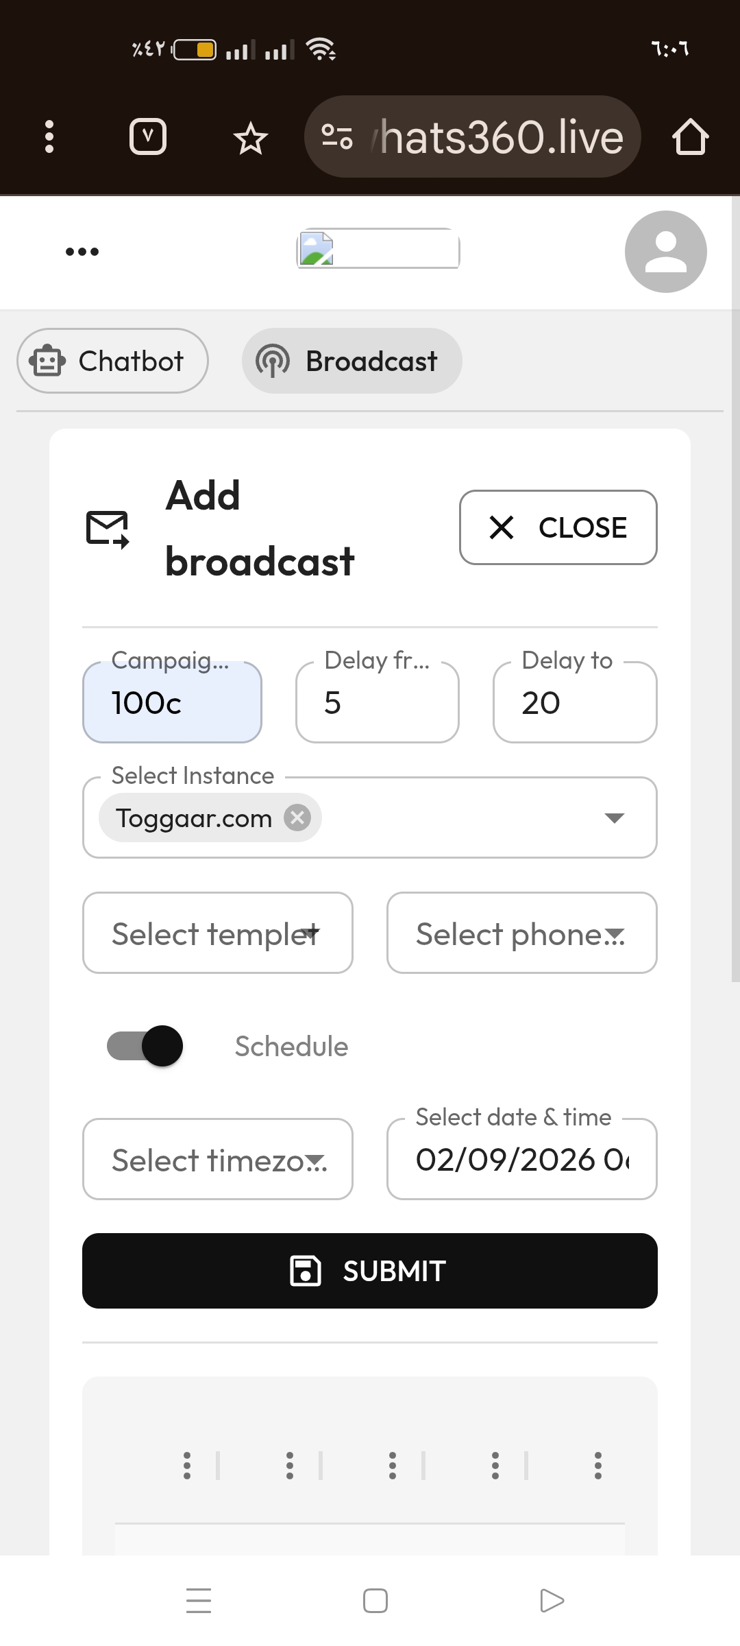Edit the Campaign name field

tap(172, 703)
